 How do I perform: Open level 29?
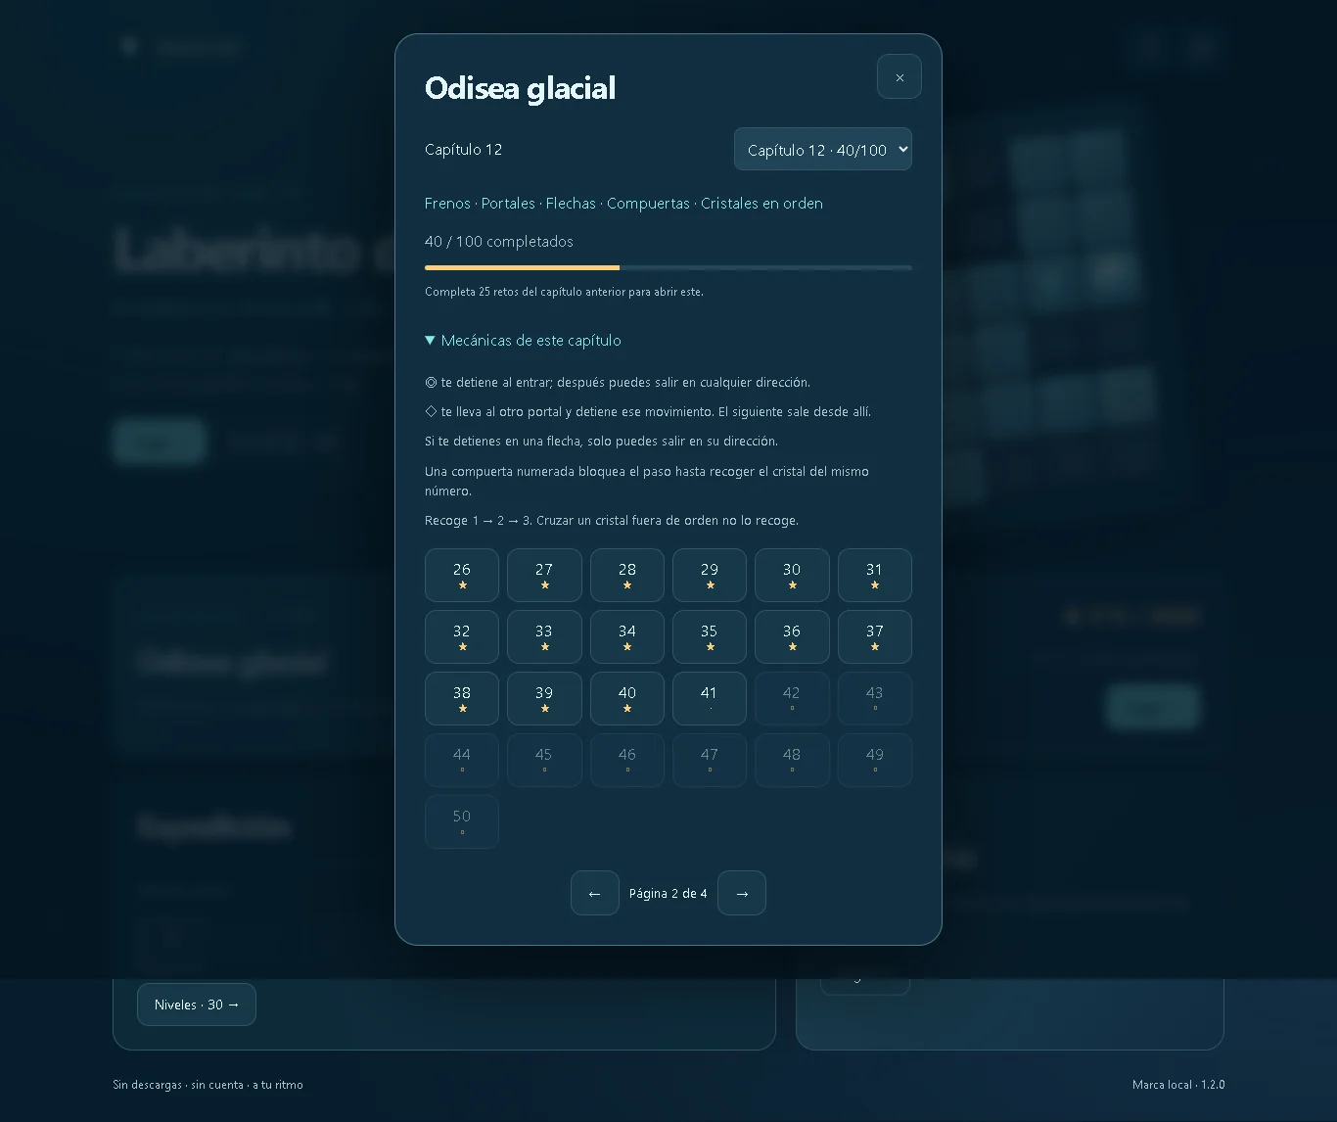(x=710, y=576)
